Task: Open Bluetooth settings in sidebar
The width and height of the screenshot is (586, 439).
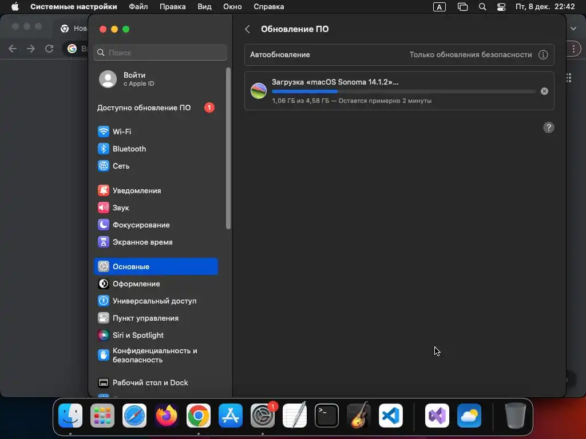Action: click(x=156, y=149)
